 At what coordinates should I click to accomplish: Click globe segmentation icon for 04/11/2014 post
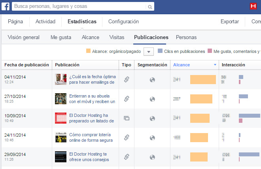click(152, 80)
